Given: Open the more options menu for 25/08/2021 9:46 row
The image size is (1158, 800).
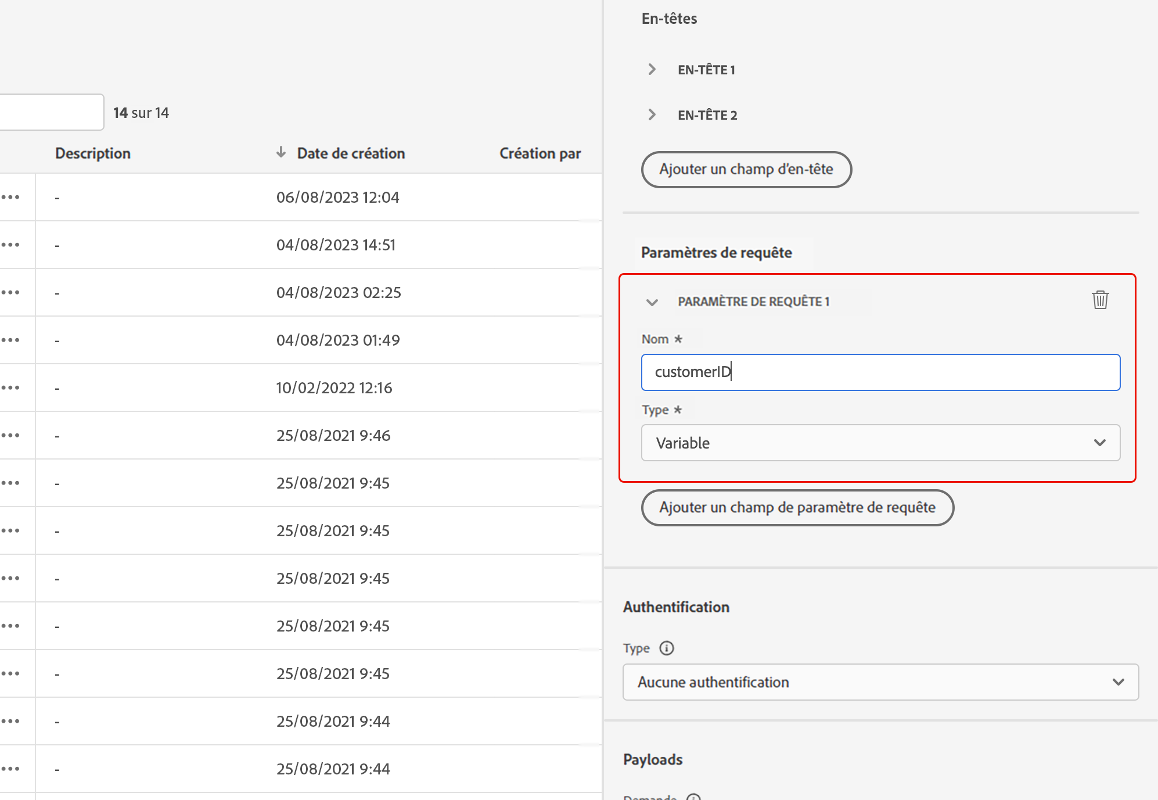Looking at the screenshot, I should [x=10, y=436].
